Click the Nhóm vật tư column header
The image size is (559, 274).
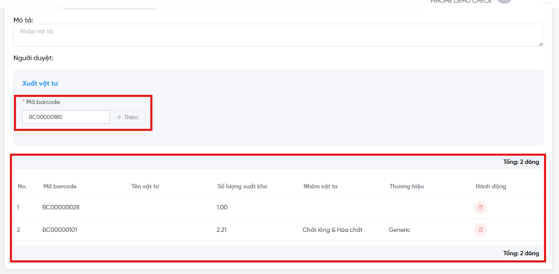click(320, 186)
